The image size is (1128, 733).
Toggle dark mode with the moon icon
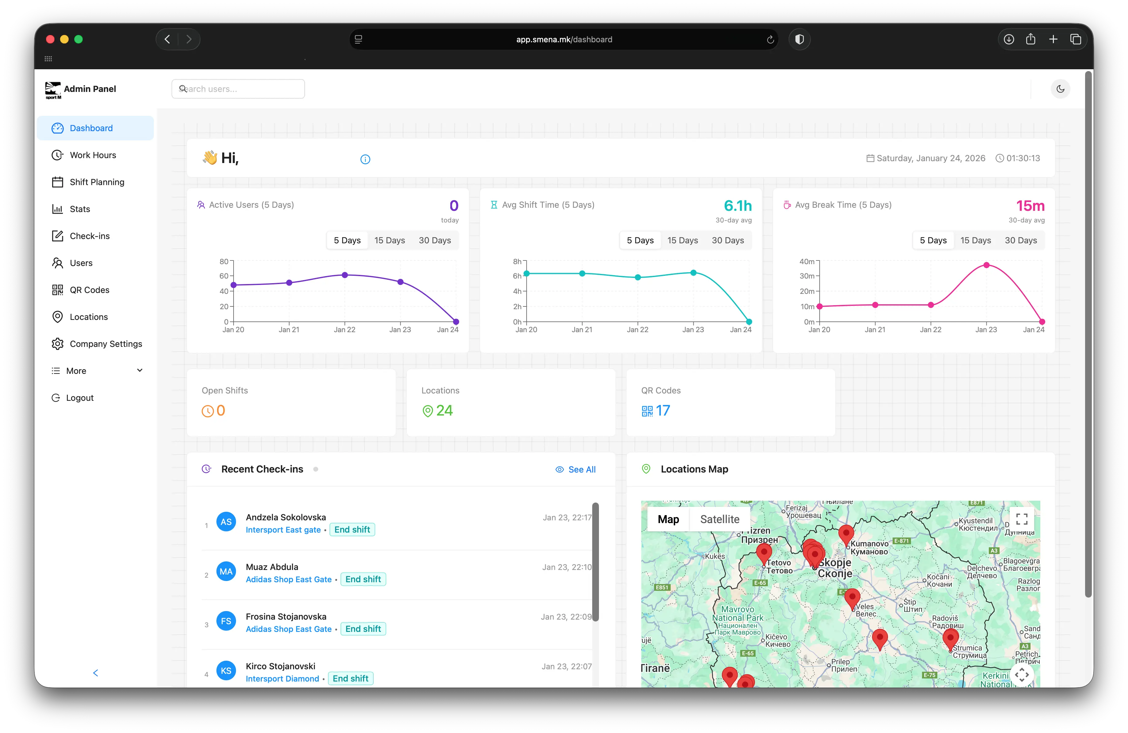click(x=1060, y=89)
